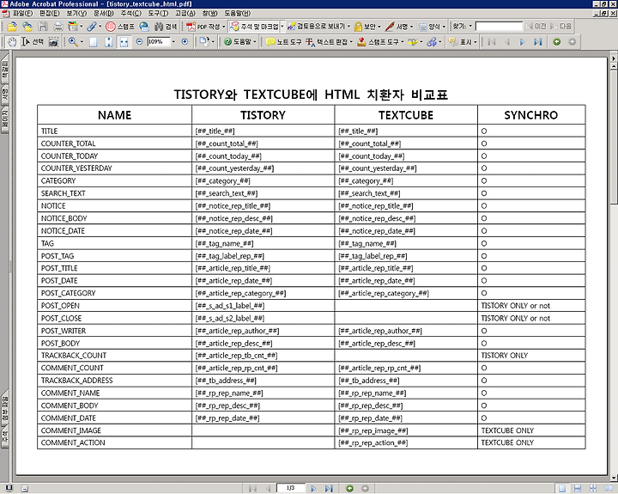Click the 'COUNTER_YESTERDAY' name cell
Viewport: 618px width, 494px height.
coord(114,168)
